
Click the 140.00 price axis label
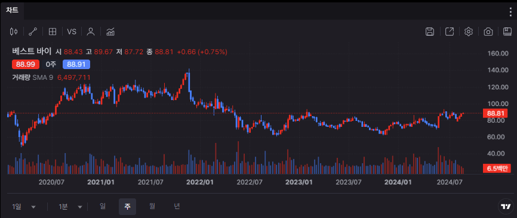point(497,70)
